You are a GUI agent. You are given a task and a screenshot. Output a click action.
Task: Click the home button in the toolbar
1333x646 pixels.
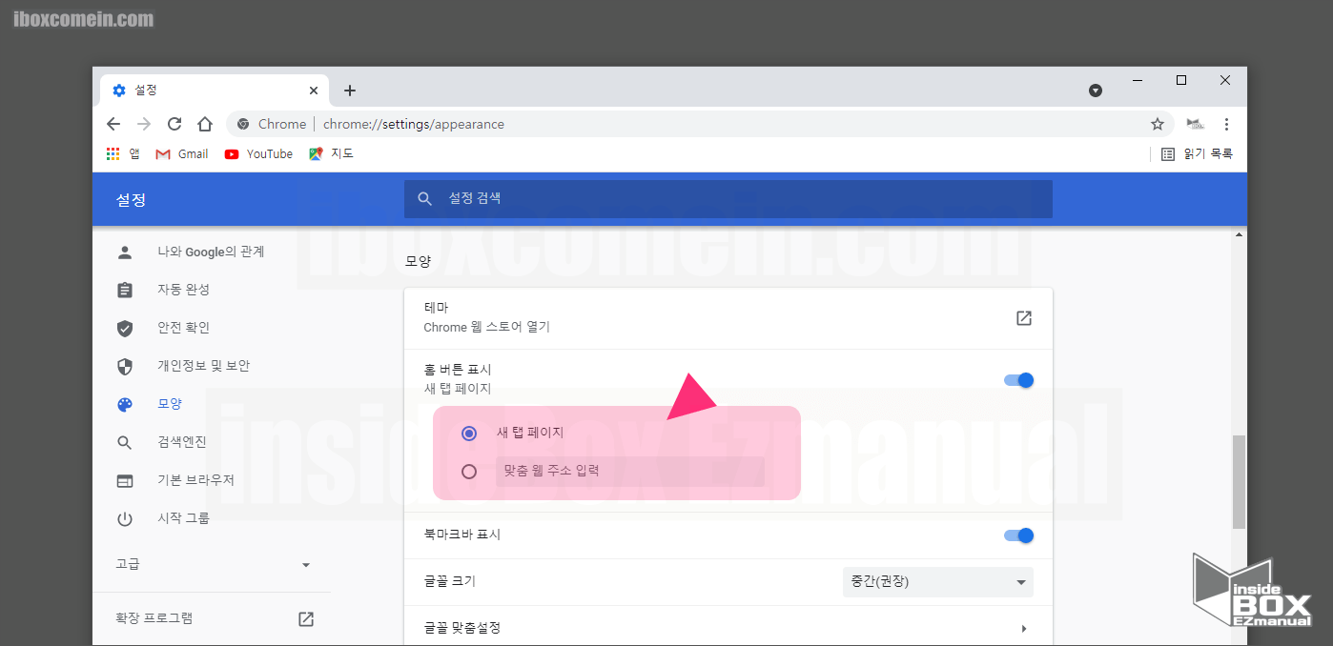tap(205, 124)
